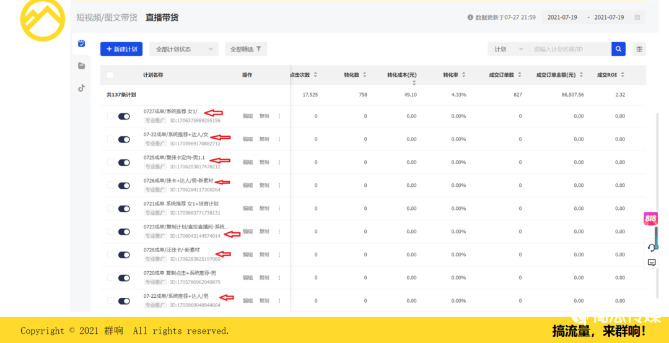Toggle off the 0727成单/系统推荐 女1/ plan switch

click(124, 116)
